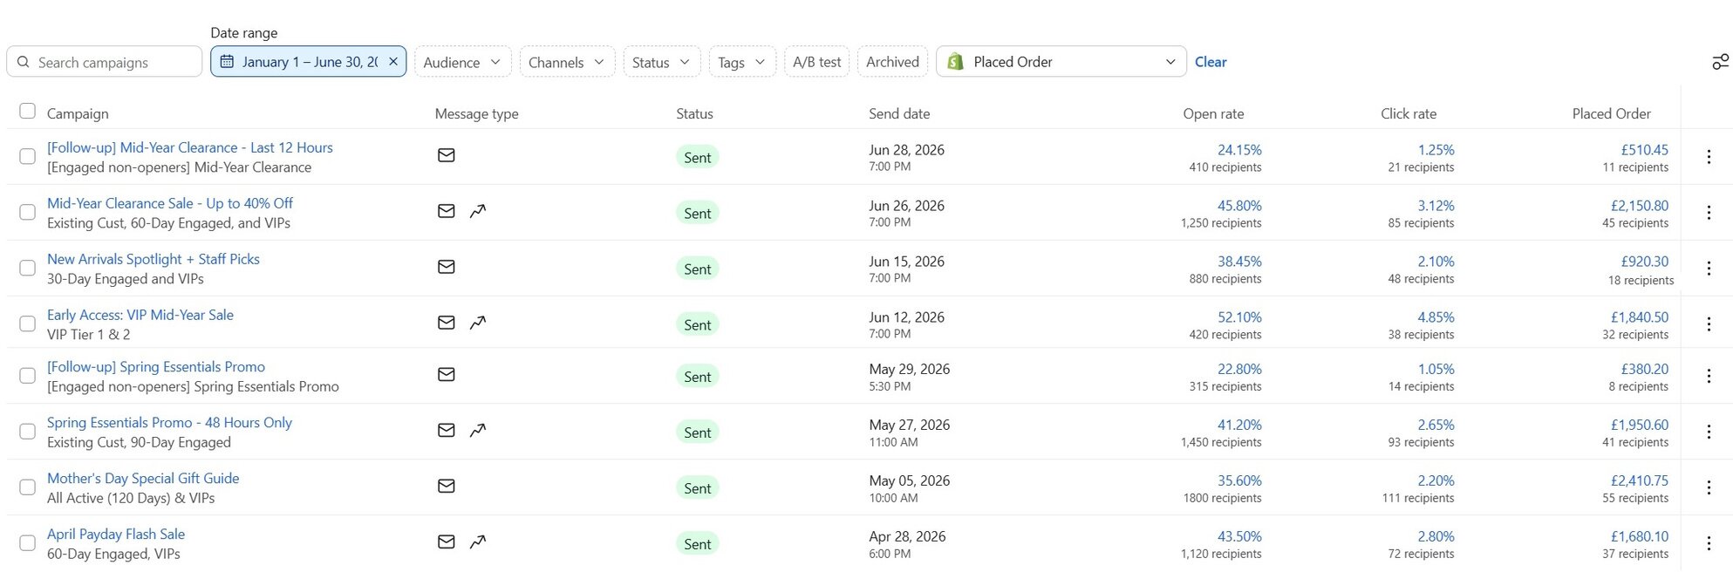Click the Placed Order column header
Image resolution: width=1733 pixels, height=572 pixels.
pyautogui.click(x=1612, y=113)
